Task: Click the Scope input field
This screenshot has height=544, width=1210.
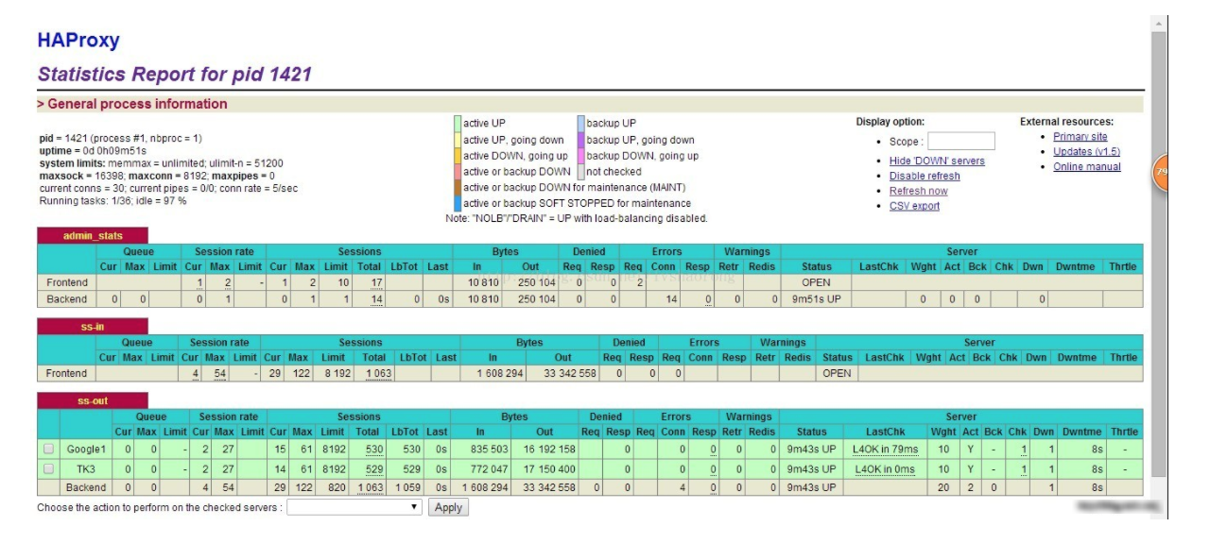Action: click(x=960, y=142)
